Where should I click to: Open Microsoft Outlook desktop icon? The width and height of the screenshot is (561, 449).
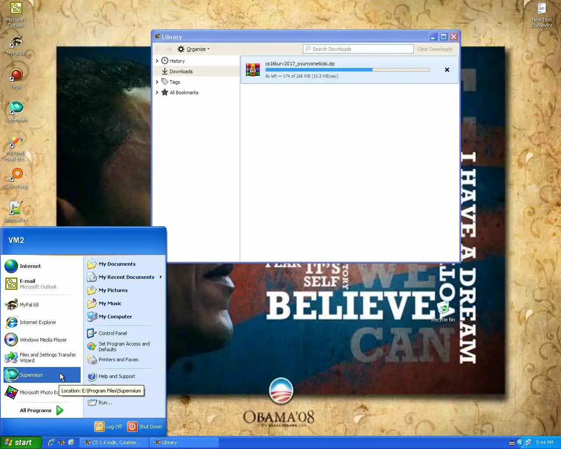point(16,14)
